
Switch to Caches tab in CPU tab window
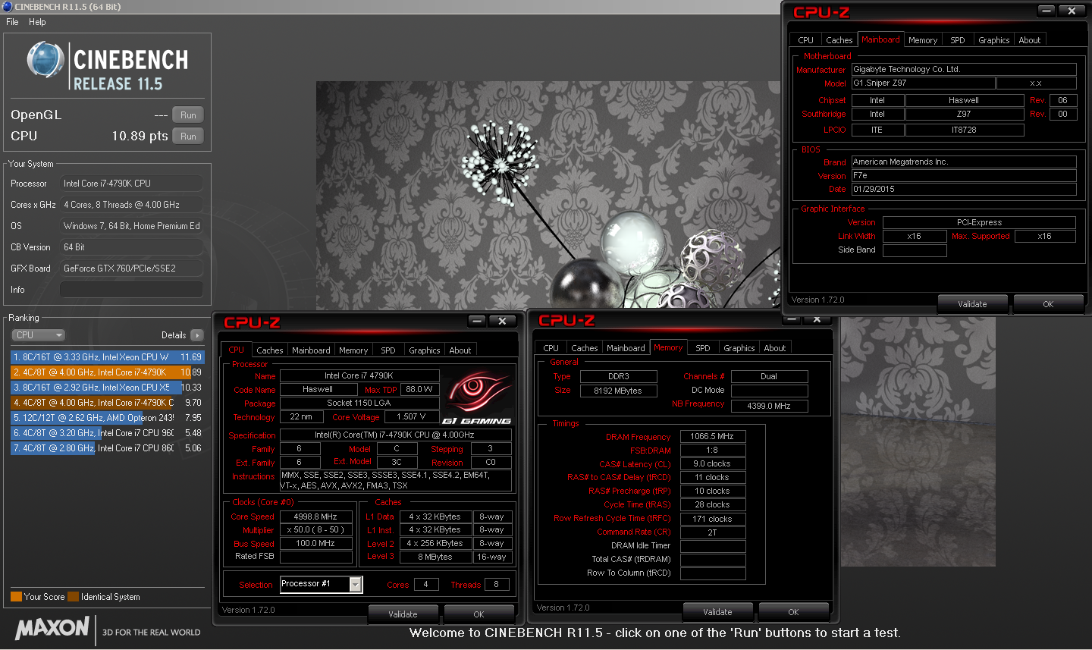click(x=269, y=350)
